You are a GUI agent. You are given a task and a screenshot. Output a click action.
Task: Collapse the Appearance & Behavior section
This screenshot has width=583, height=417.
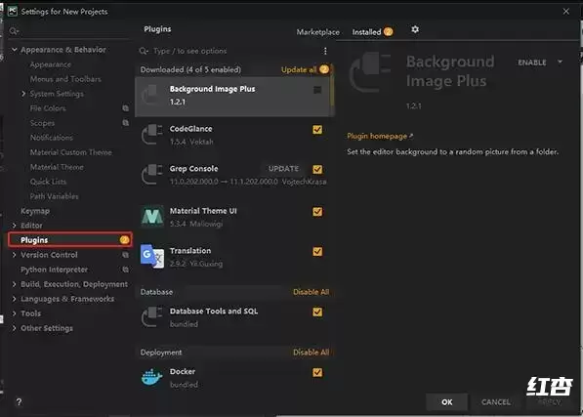click(x=14, y=50)
